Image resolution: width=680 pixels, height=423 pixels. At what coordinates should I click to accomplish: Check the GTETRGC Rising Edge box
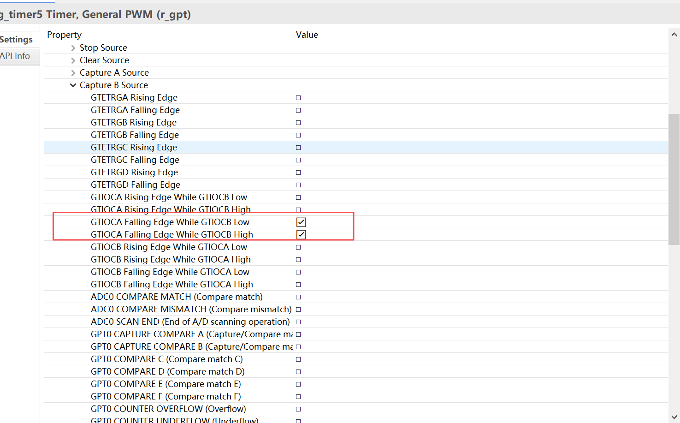pos(298,148)
